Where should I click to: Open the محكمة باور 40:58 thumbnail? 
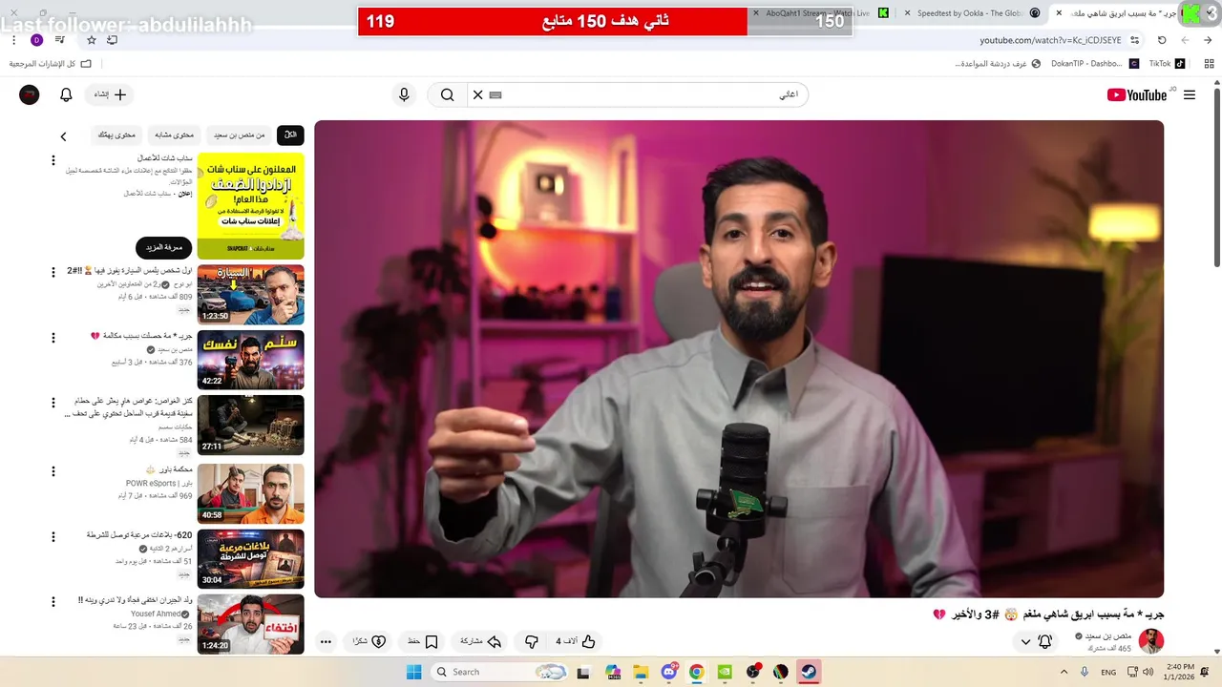coord(251,493)
